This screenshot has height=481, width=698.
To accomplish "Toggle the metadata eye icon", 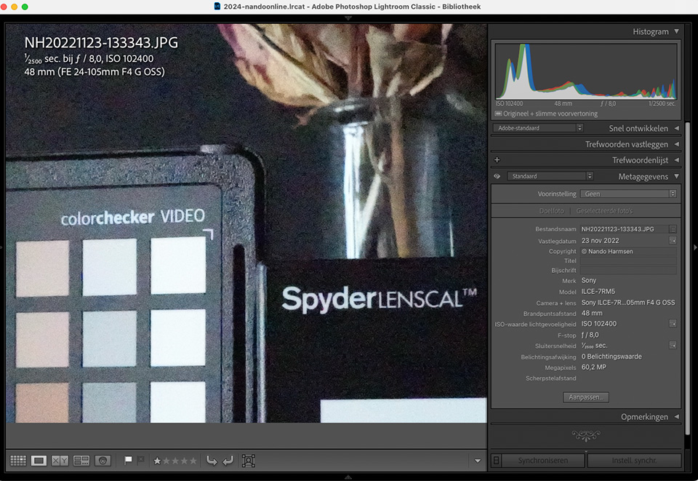I will [x=497, y=176].
